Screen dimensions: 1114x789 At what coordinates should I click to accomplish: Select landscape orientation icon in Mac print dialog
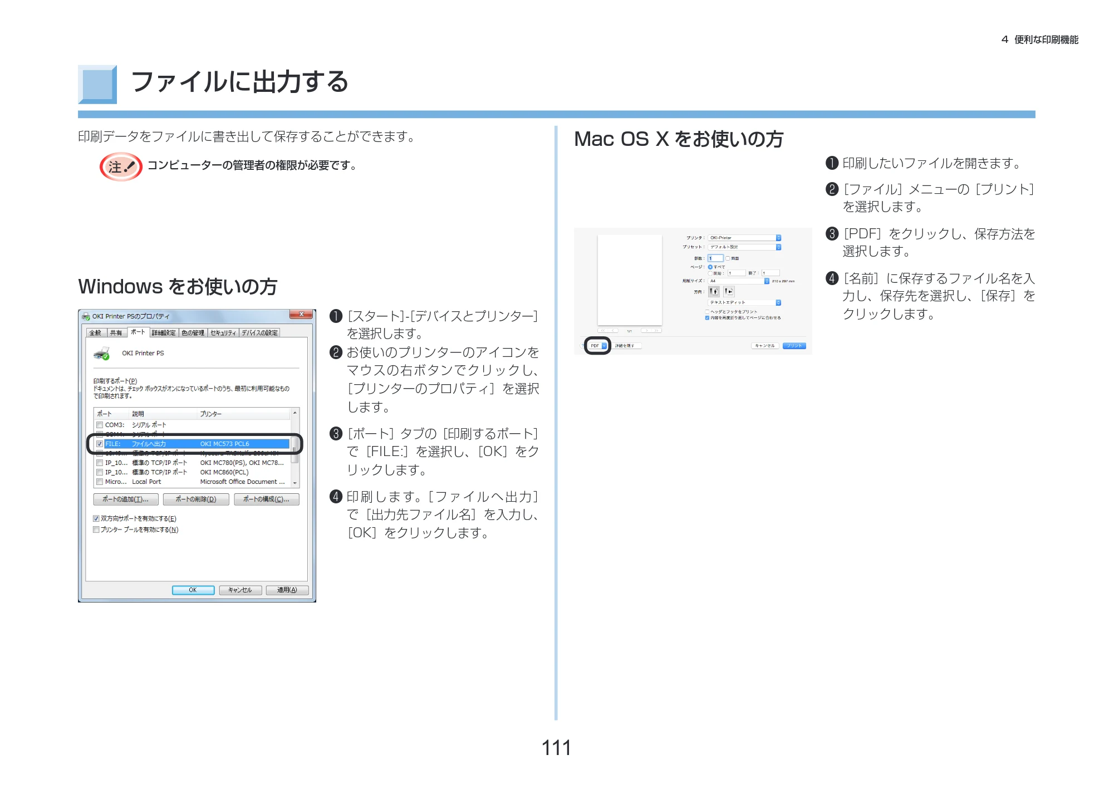coord(729,291)
